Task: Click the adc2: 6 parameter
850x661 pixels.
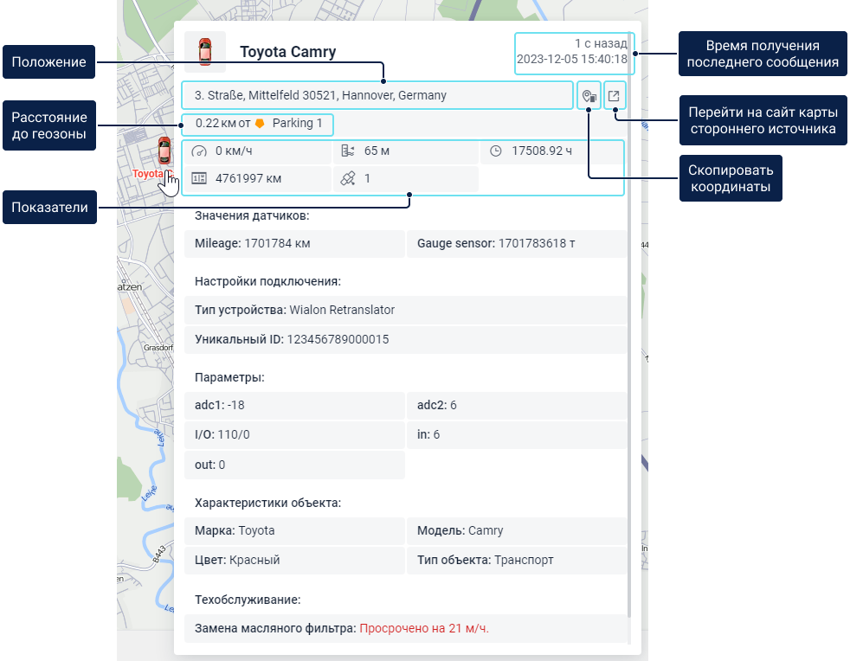Action: click(517, 405)
